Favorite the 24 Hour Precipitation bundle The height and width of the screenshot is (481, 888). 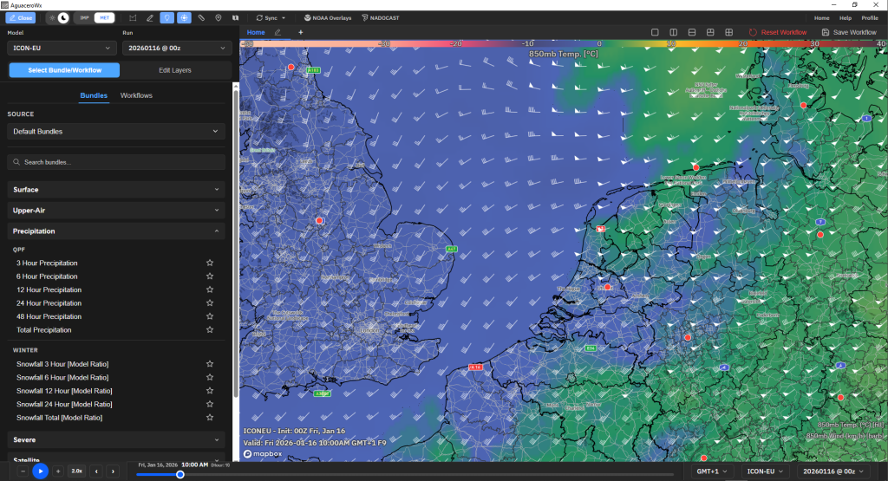[210, 303]
